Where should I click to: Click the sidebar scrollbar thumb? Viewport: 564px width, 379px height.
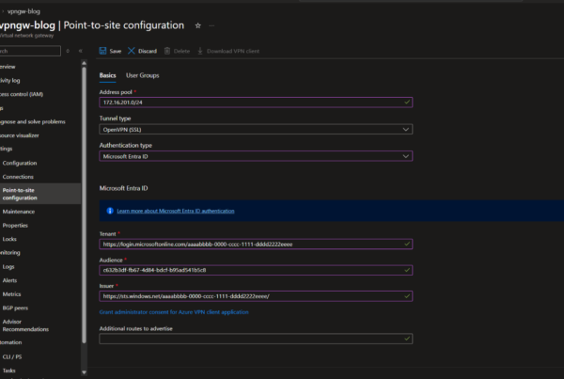85,205
